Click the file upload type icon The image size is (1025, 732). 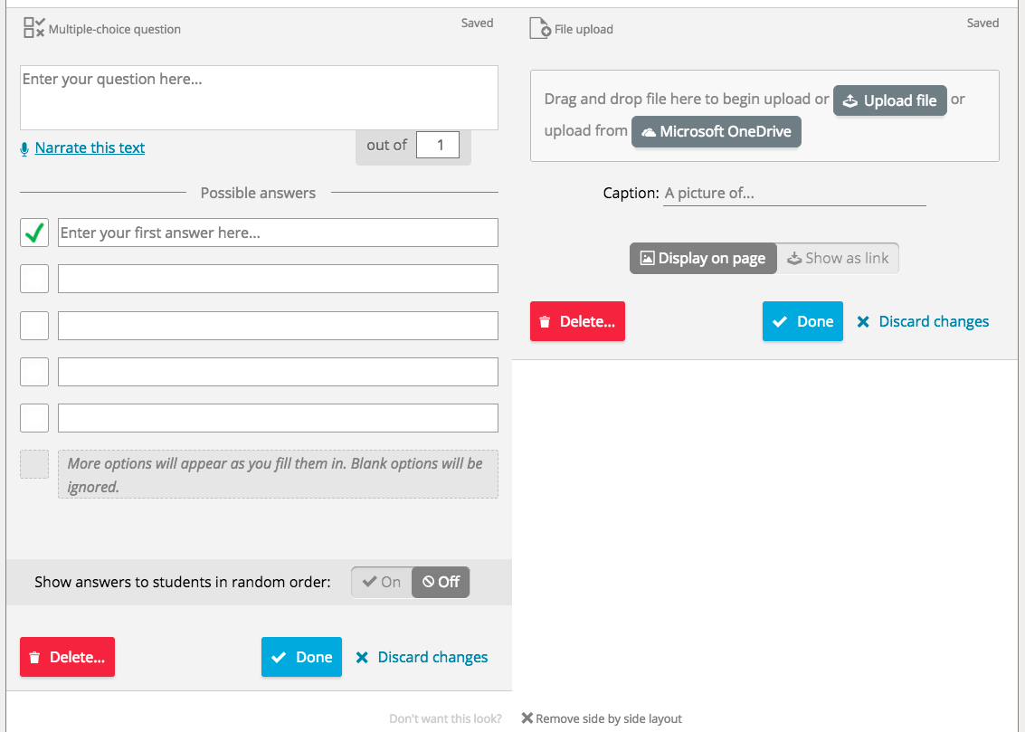540,28
